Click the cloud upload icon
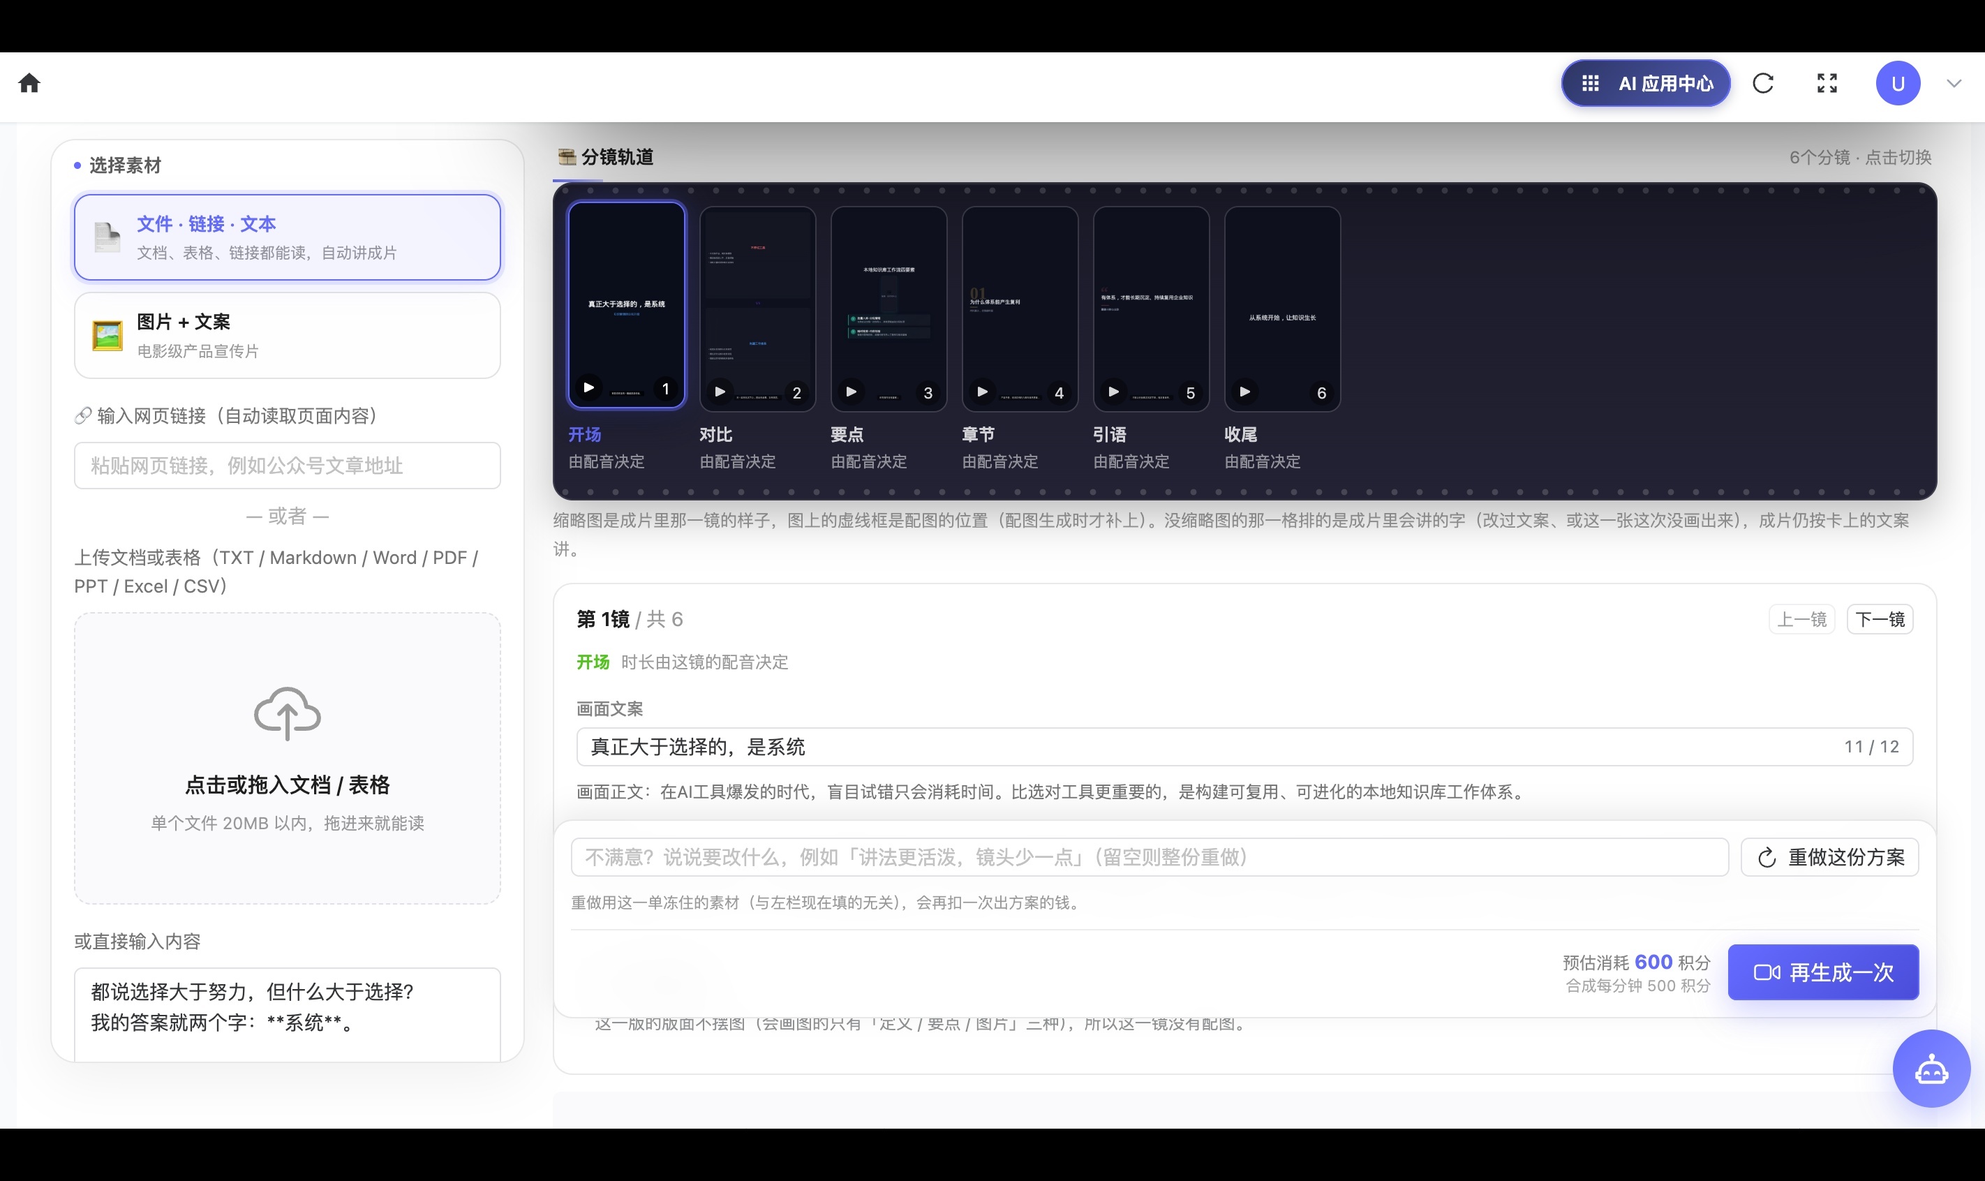This screenshot has height=1181, width=1985. pos(287,713)
